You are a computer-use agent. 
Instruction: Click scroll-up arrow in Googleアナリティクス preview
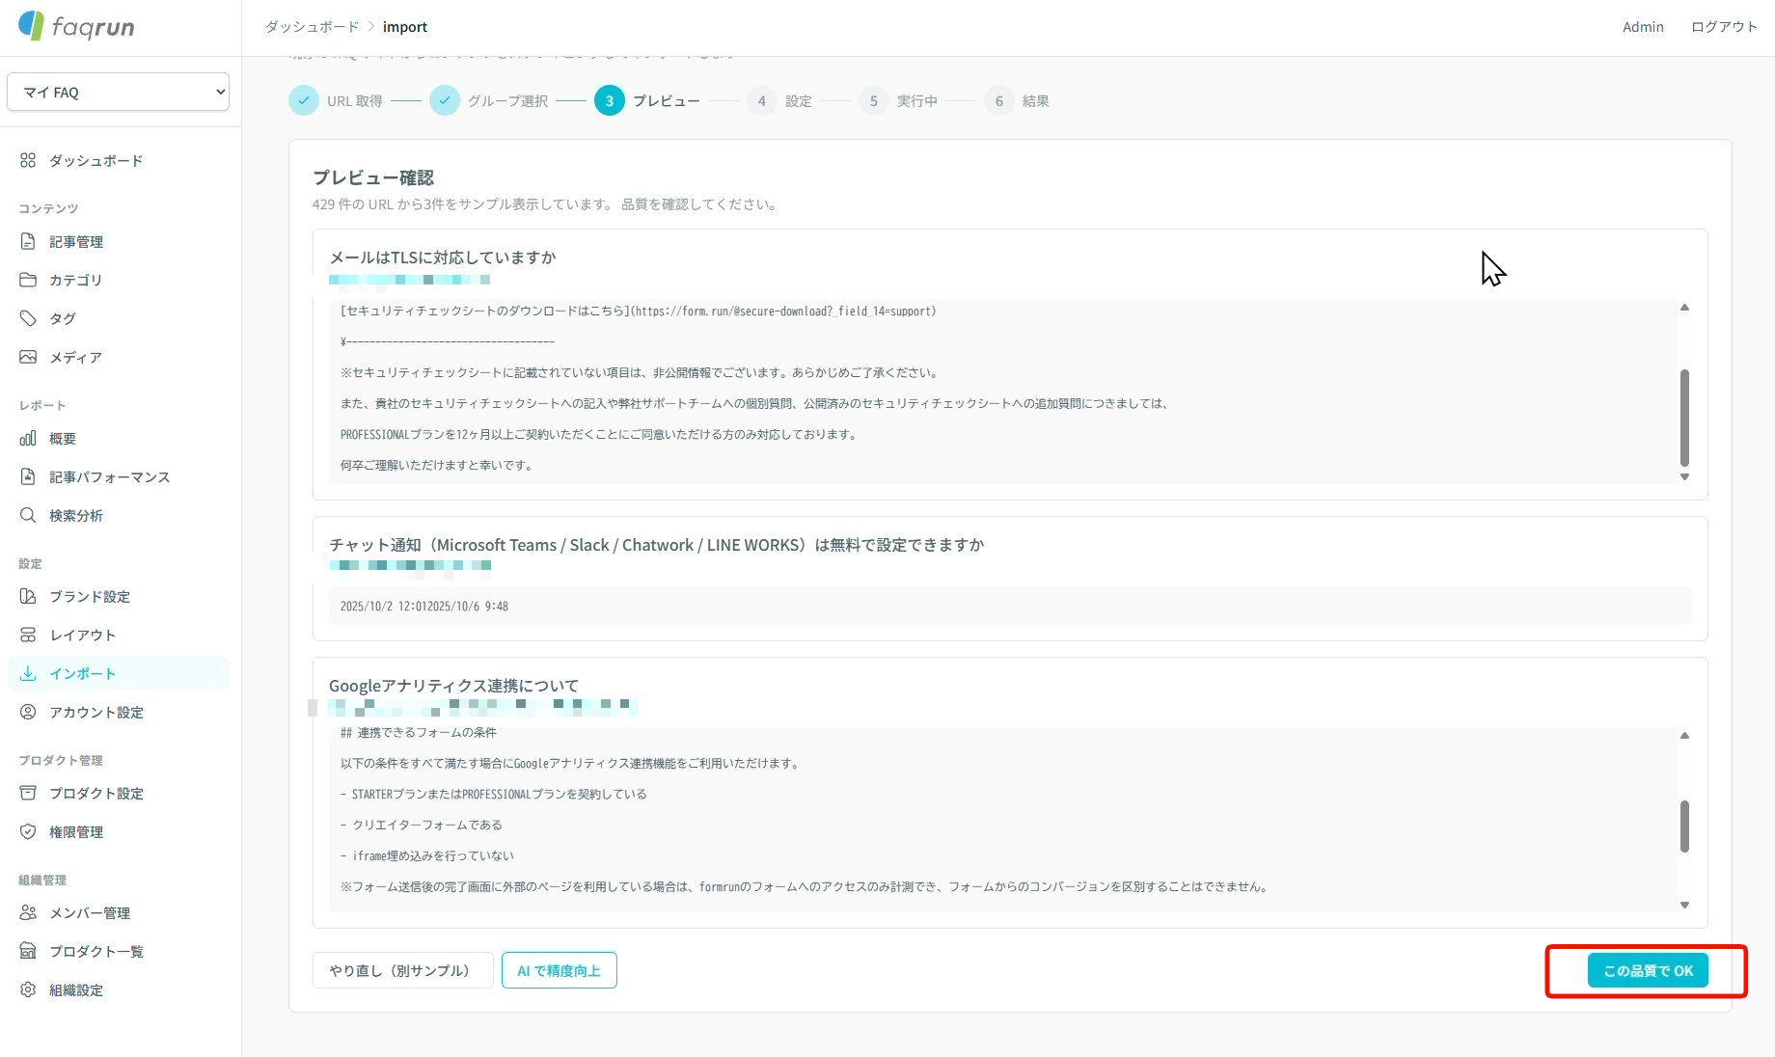tap(1684, 735)
